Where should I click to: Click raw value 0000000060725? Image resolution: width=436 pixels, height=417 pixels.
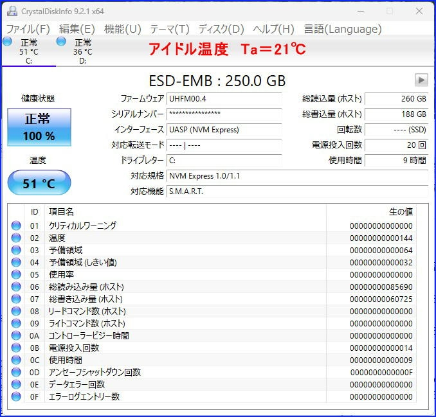pos(381,299)
